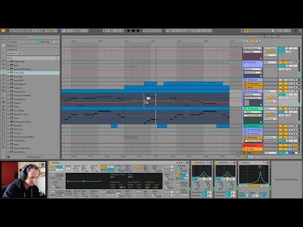The image size is (303, 227).
Task: Arm the Arrangement Record button
Action: (x=138, y=31)
